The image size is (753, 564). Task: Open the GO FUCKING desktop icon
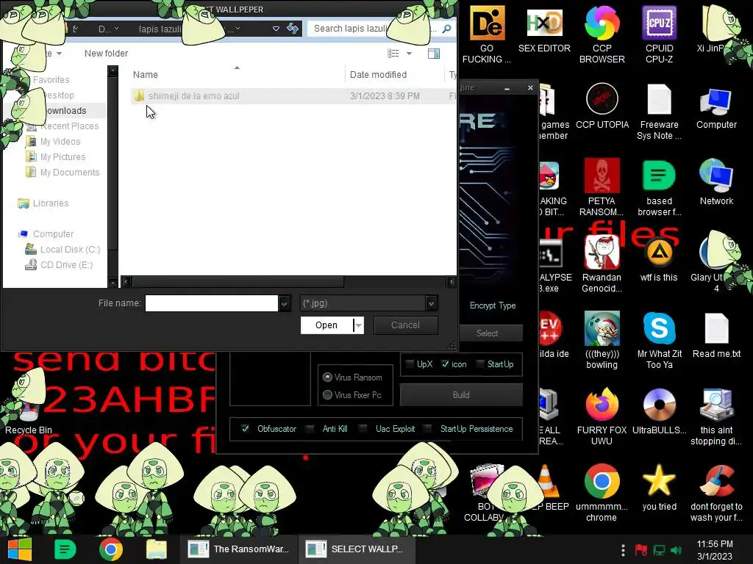[x=487, y=35]
